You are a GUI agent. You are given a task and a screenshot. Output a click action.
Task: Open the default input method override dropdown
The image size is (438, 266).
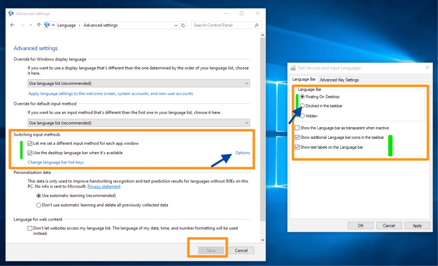point(139,123)
